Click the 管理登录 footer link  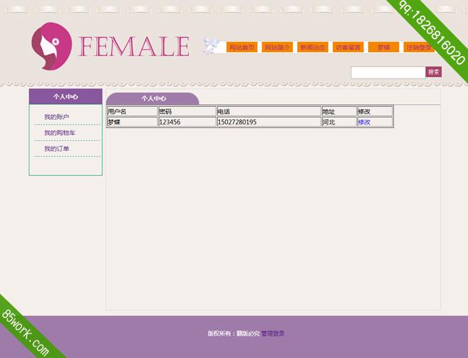click(x=273, y=334)
